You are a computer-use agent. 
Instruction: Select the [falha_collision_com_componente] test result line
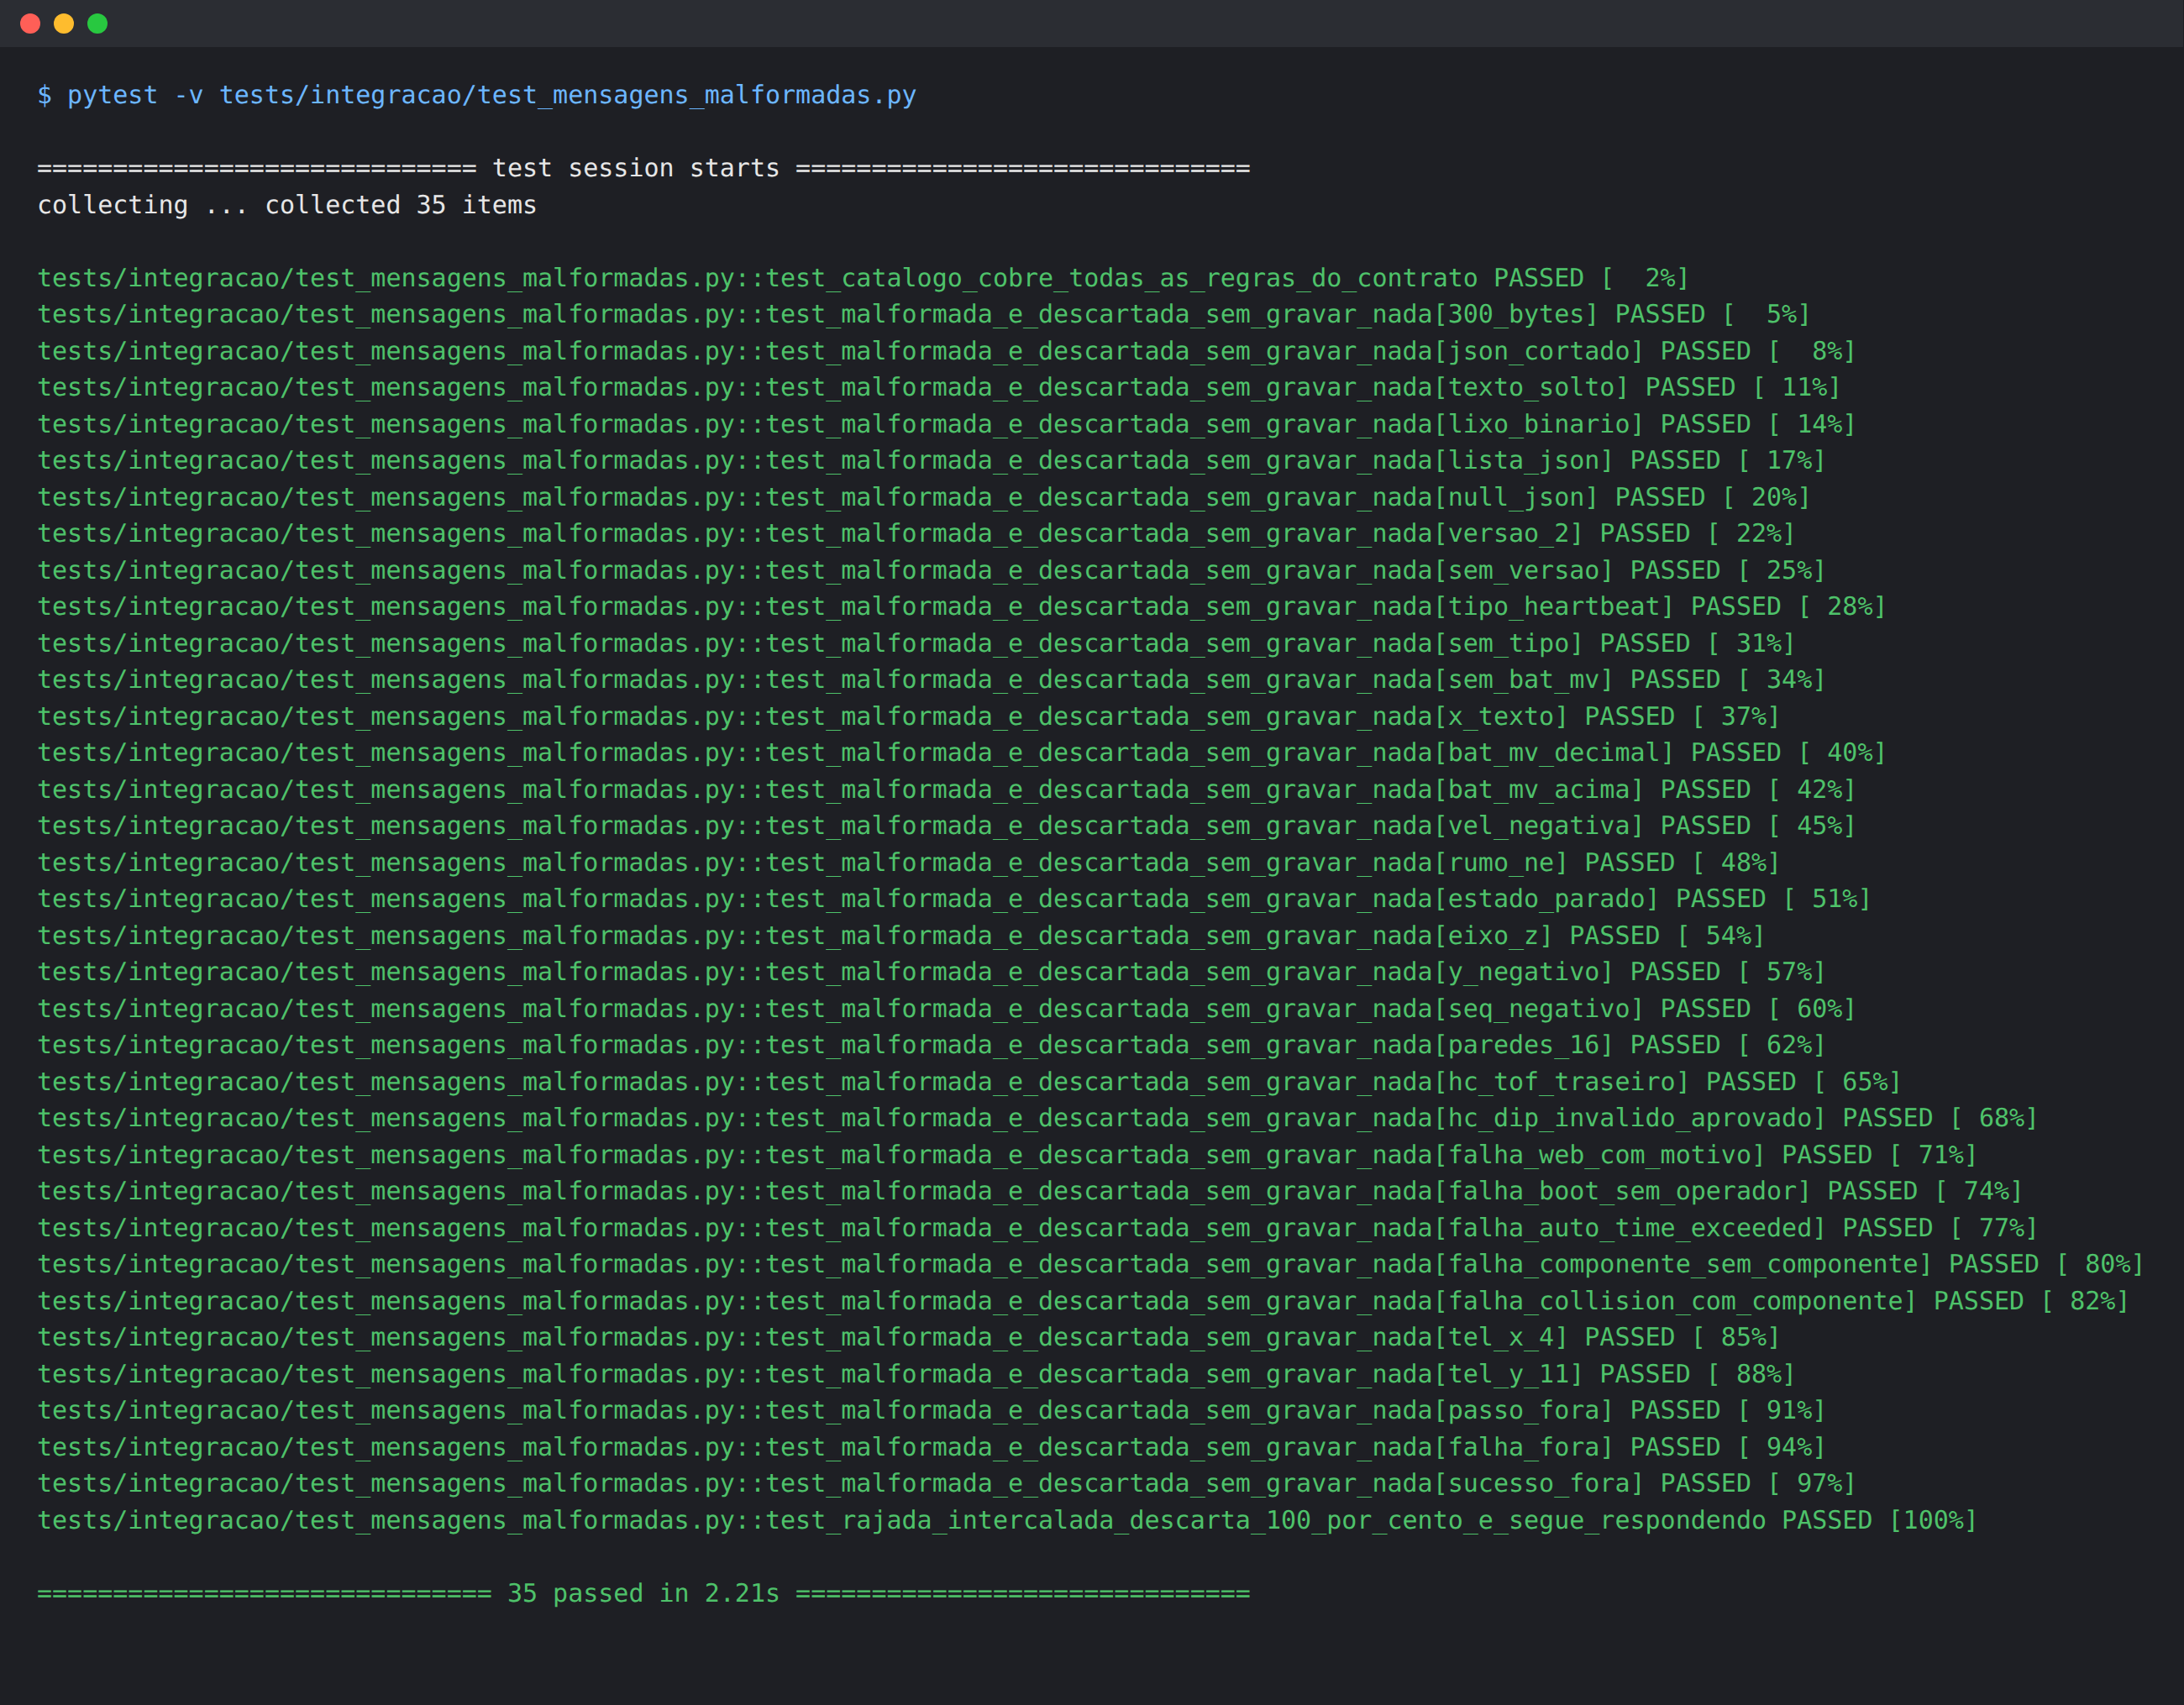tap(1084, 1300)
